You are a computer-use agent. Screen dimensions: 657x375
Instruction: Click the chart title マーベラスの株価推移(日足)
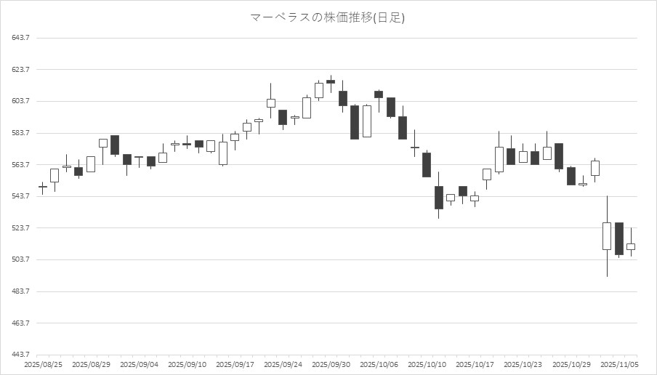coord(328,17)
